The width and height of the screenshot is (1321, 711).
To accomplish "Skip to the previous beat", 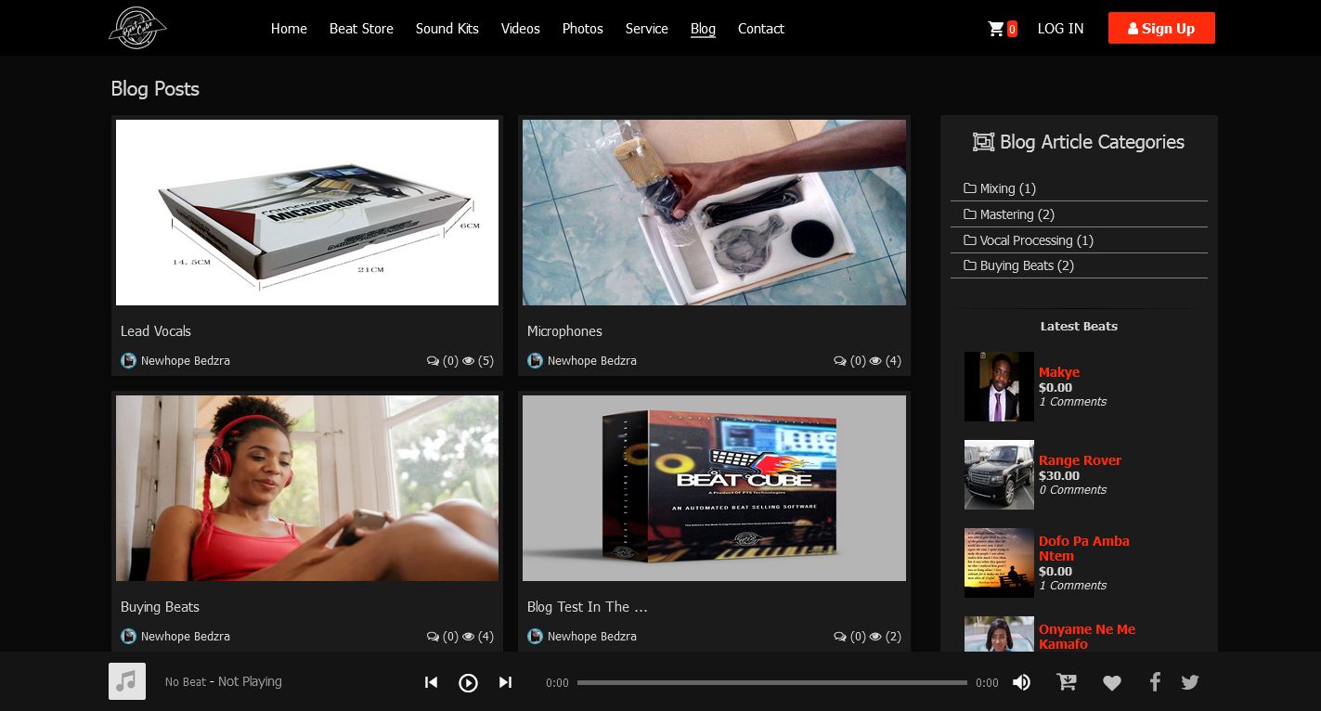I will coord(431,682).
